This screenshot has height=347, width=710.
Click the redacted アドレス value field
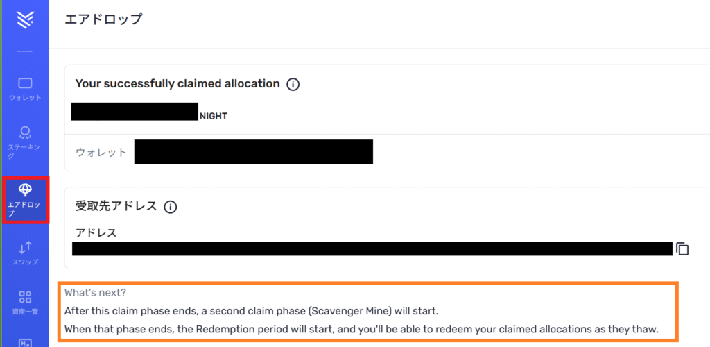[372, 248]
